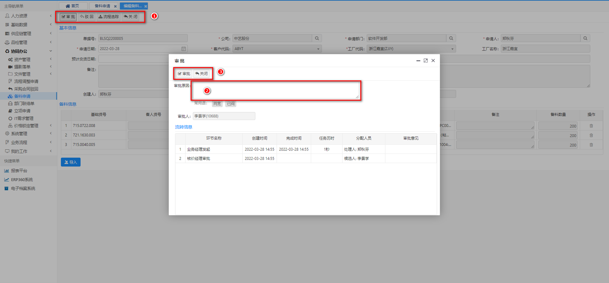Open the 工厂代码 dropdown
Image resolution: width=609 pixels, height=283 pixels.
pyautogui.click(x=411, y=49)
